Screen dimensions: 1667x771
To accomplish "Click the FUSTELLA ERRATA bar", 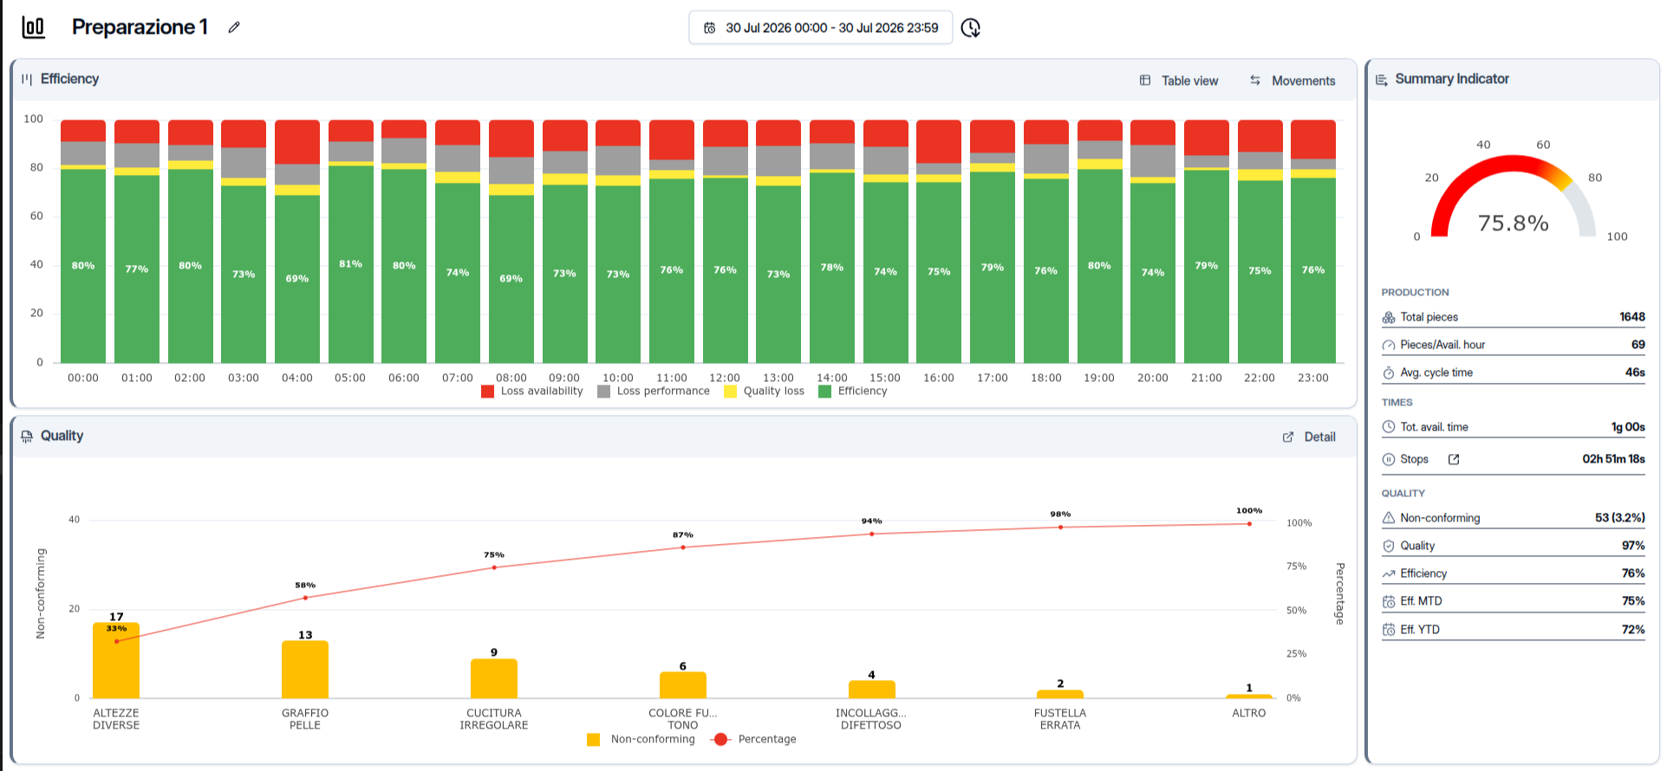I will coord(1060,694).
